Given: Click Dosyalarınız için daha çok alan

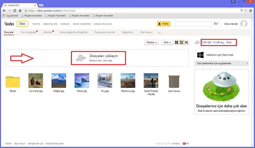Looking at the screenshot, I should 222,106.
